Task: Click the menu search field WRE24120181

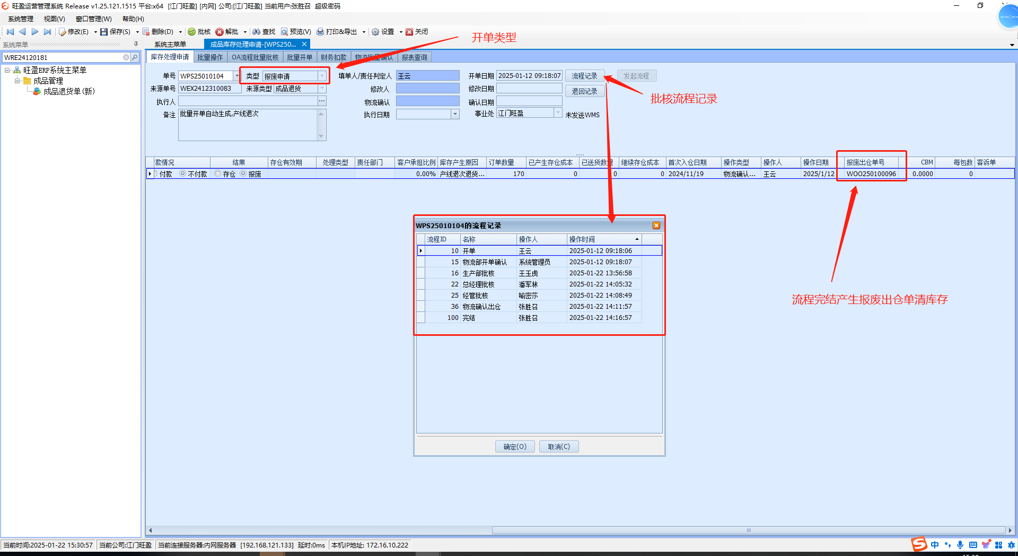Action: click(63, 57)
